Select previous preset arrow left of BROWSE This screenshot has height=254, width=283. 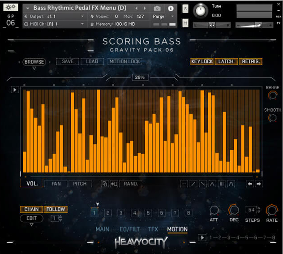pos(19,62)
